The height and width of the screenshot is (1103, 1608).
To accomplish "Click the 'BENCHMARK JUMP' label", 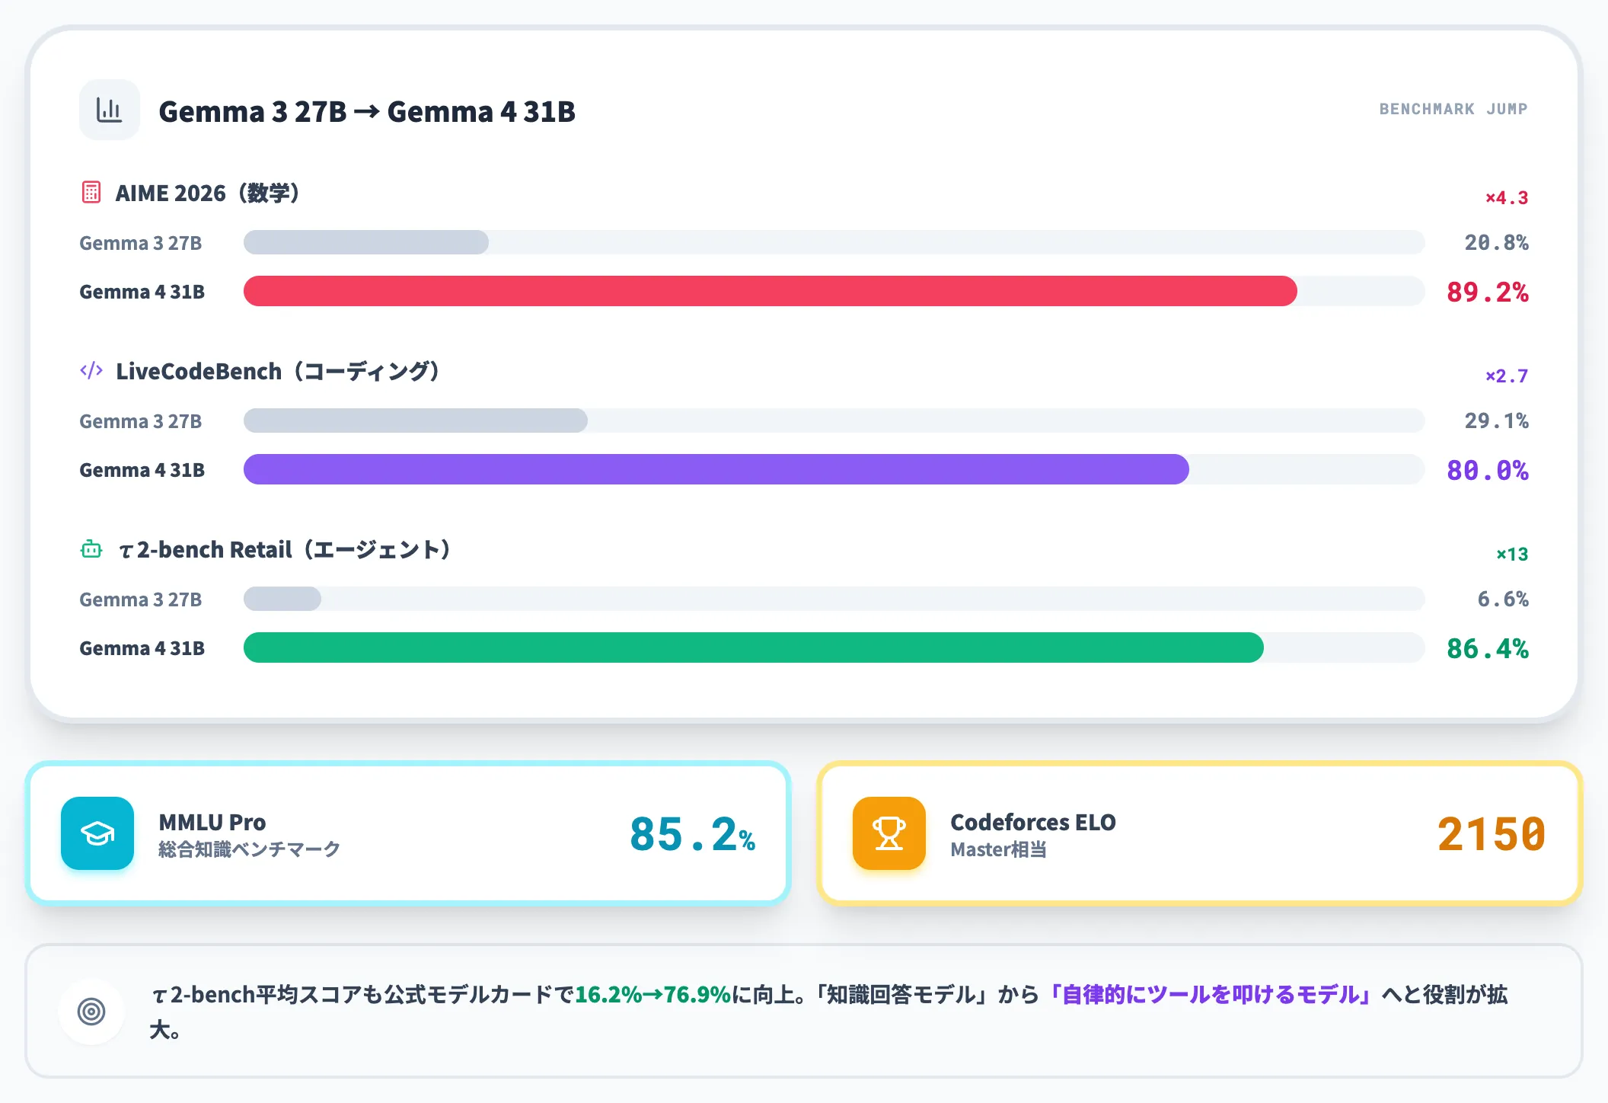I will 1453,109.
